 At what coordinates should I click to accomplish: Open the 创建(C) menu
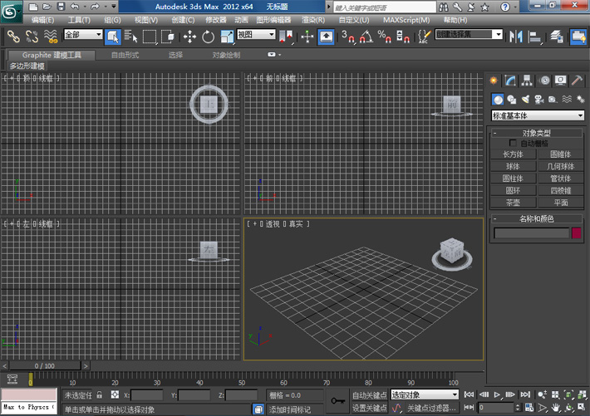coord(183,20)
